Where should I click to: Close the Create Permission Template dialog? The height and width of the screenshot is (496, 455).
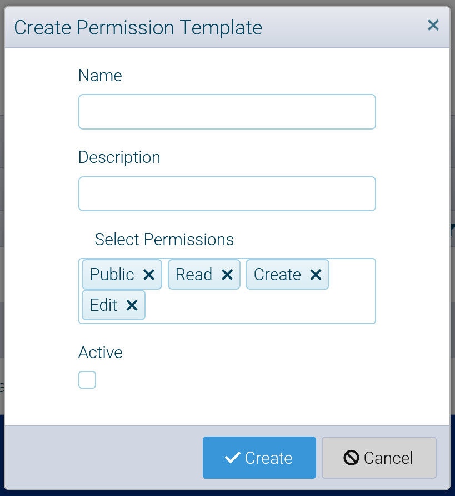point(433,25)
